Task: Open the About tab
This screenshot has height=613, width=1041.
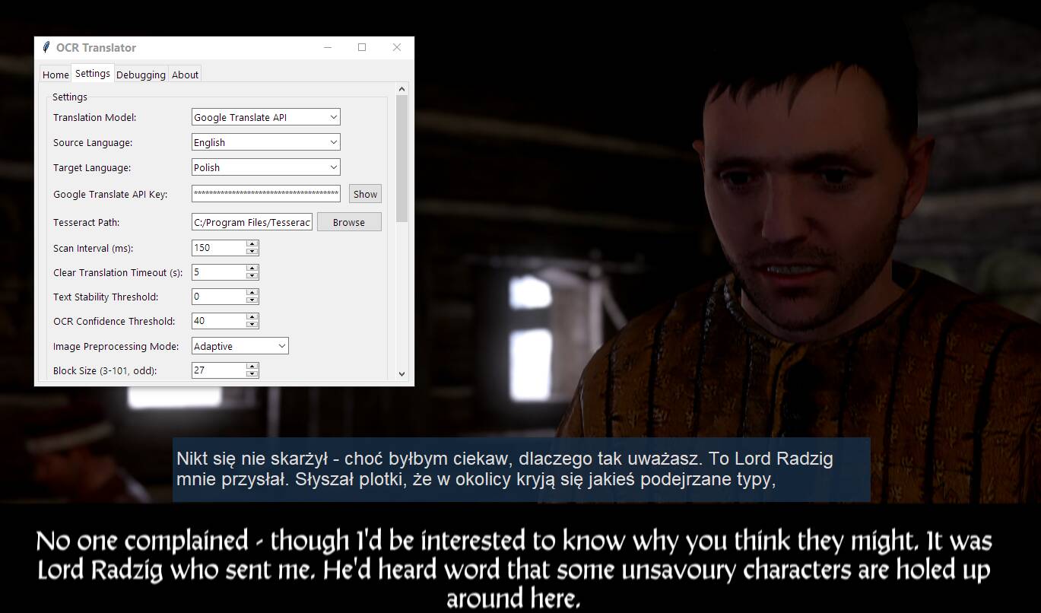Action: pyautogui.click(x=185, y=75)
